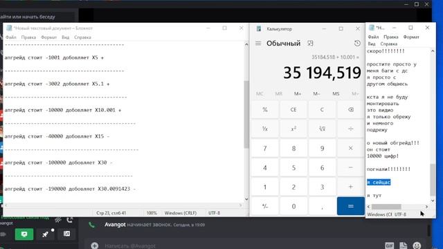Open Файл menu in right Notepad

pyautogui.click(x=373, y=37)
